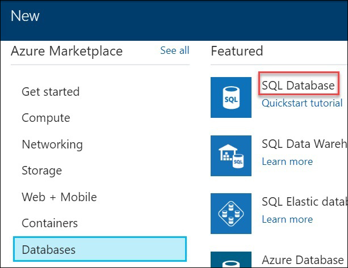Open the Quickstart tutorial link
The width and height of the screenshot is (348, 268).
coord(302,103)
